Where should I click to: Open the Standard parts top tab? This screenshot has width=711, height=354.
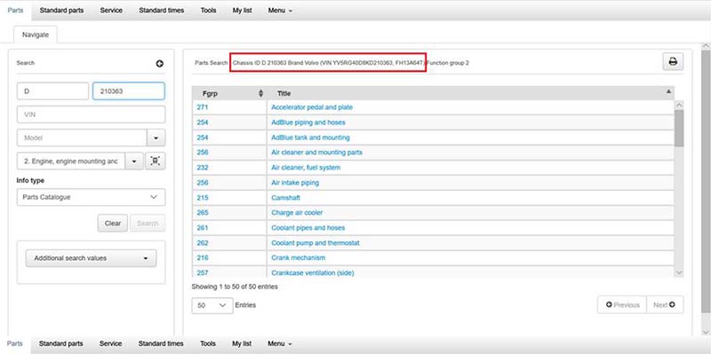(x=61, y=11)
